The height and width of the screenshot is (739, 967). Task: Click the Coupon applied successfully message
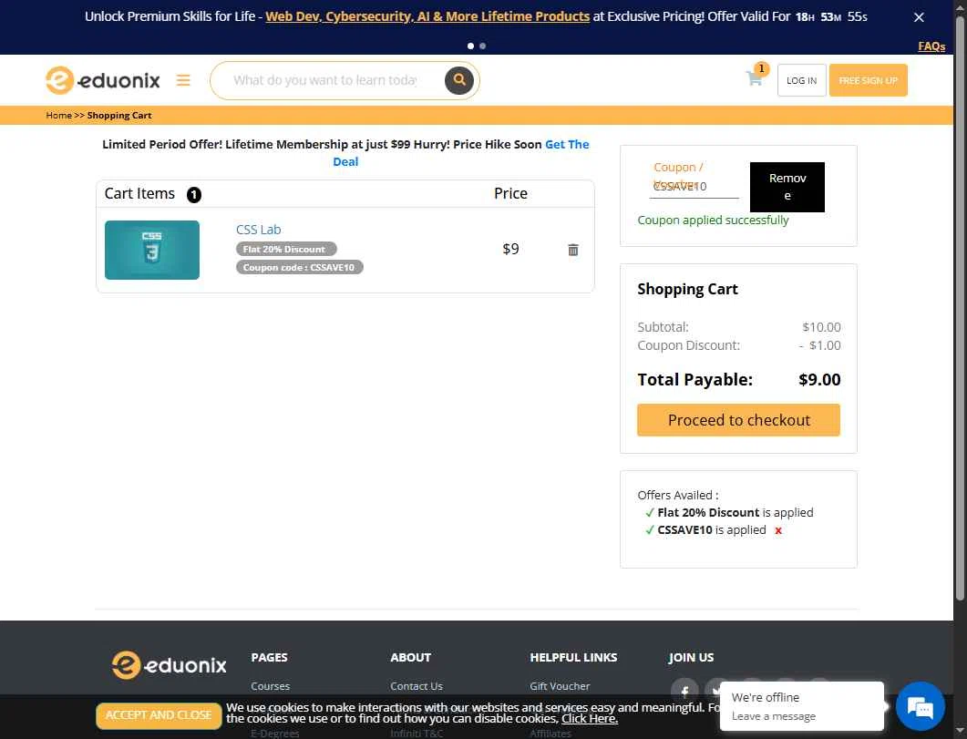point(713,220)
